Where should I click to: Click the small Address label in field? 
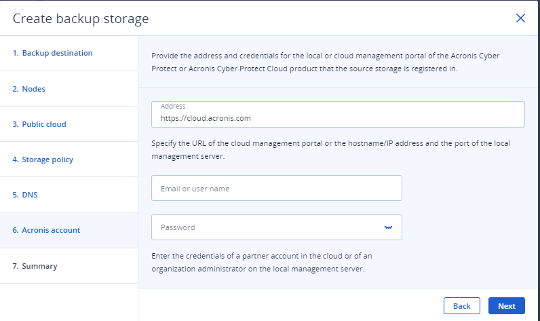click(173, 106)
